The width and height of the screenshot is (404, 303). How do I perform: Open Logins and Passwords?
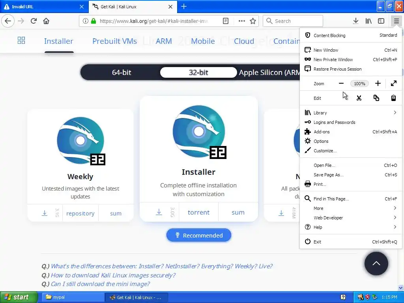tap(351, 122)
